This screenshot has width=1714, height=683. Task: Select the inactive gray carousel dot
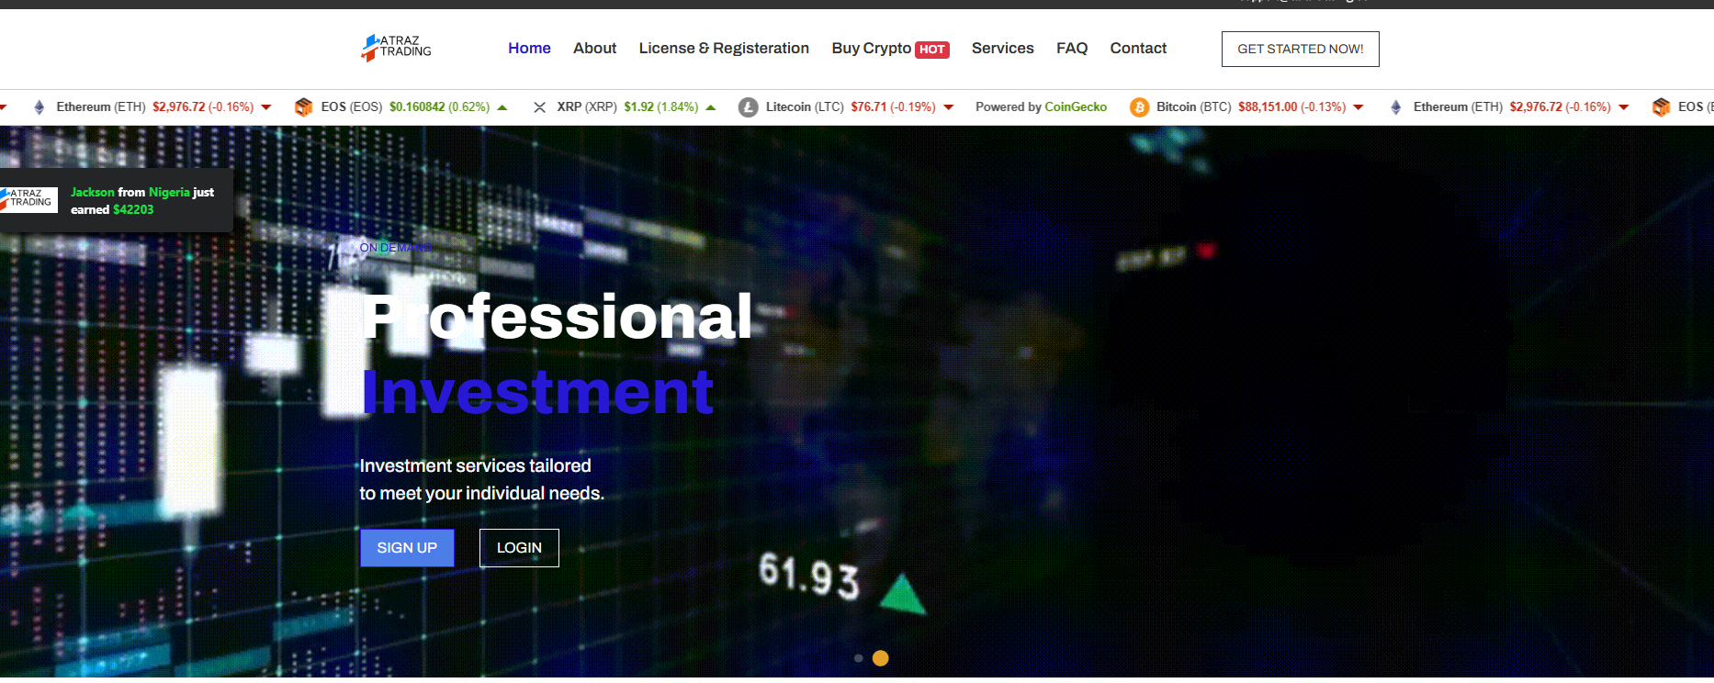point(858,658)
